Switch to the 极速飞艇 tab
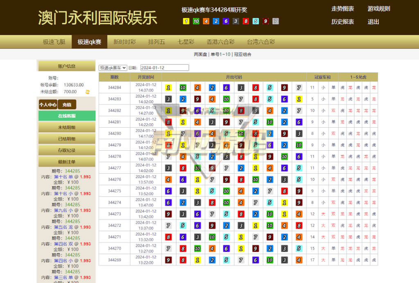419x283 pixels. [x=54, y=42]
